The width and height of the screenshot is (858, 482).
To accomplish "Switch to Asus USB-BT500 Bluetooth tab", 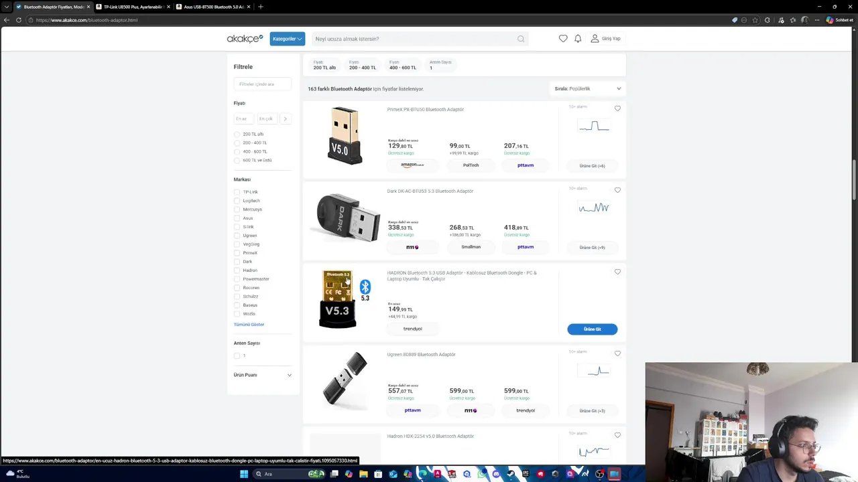I will click(x=213, y=7).
